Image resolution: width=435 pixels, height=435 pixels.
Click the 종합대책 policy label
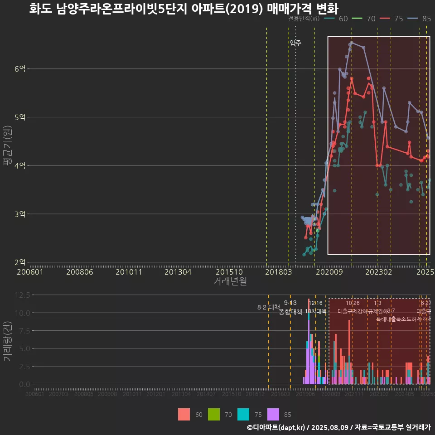pos(290,312)
